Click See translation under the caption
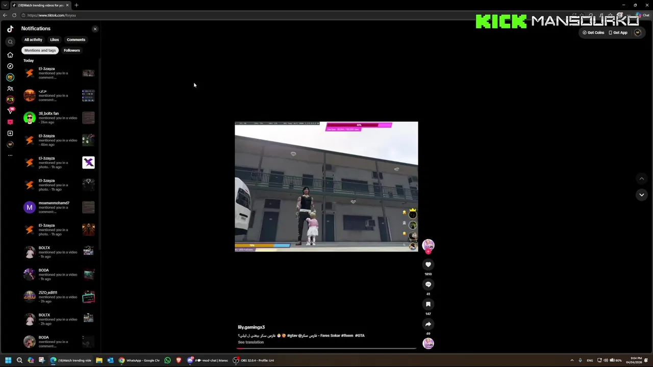Image resolution: width=653 pixels, height=367 pixels. point(250,342)
